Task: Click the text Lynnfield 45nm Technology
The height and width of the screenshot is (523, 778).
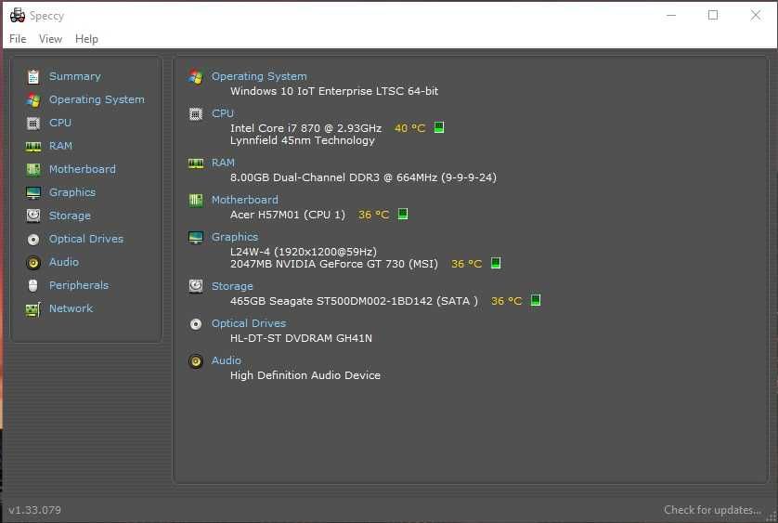Action: click(x=303, y=140)
